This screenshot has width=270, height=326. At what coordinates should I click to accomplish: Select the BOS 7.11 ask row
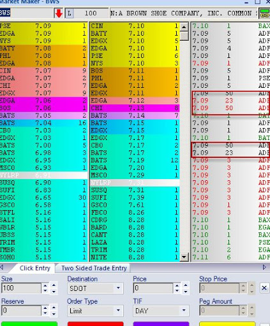(x=135, y=71)
